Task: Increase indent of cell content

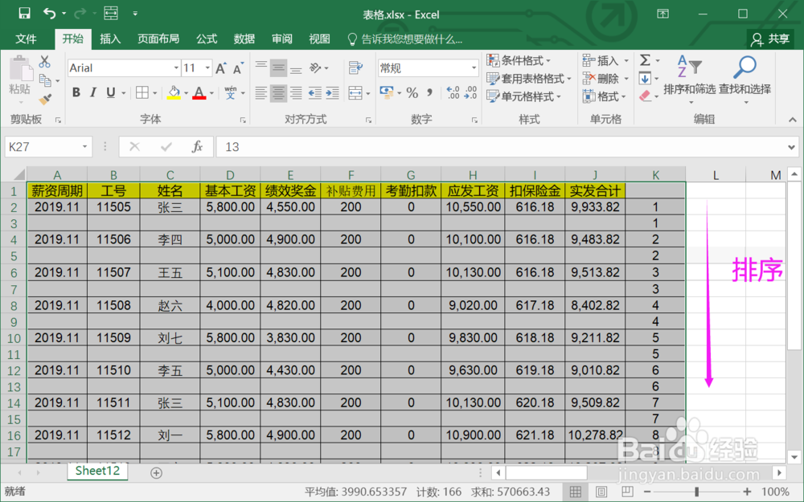Action: pos(333,92)
